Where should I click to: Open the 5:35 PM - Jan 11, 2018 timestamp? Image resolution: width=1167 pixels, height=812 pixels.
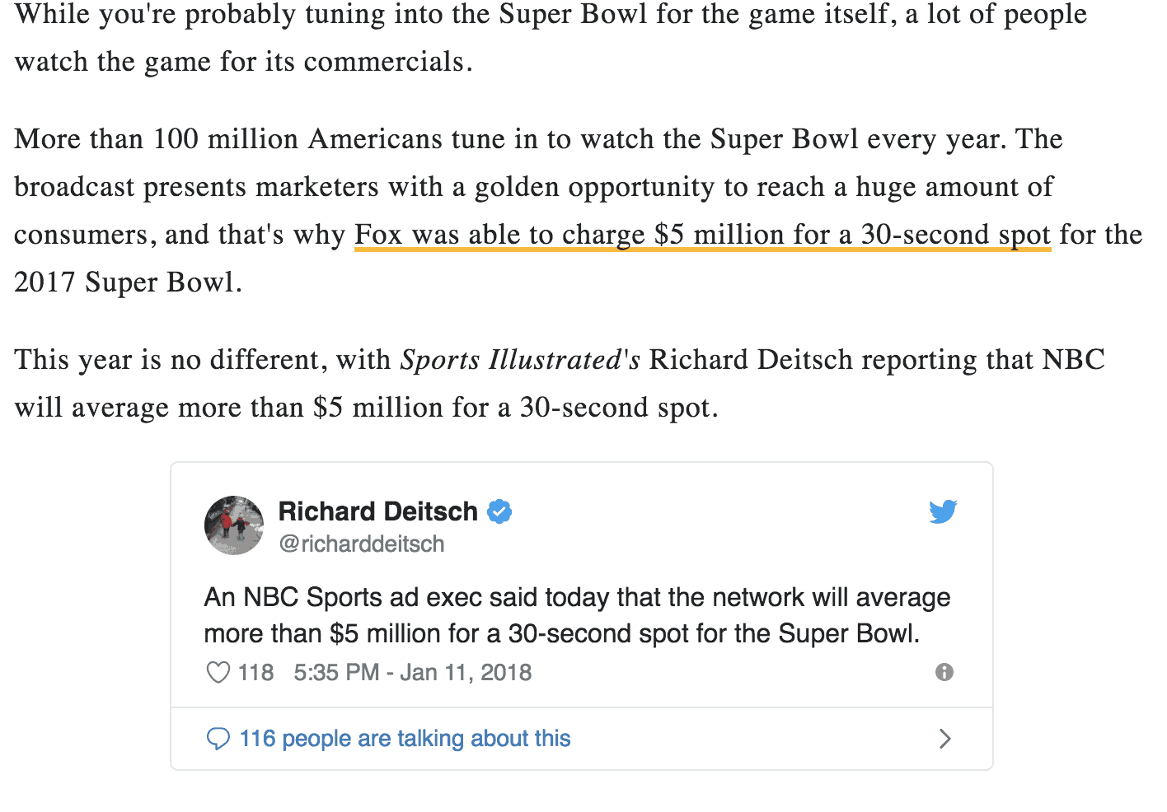[x=413, y=673]
